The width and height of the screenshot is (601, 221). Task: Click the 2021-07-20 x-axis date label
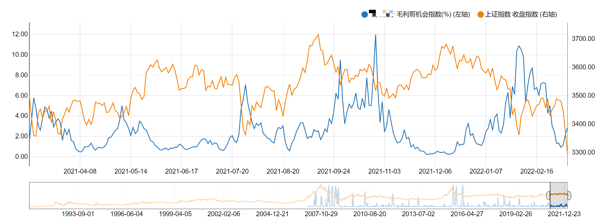tap(232, 171)
